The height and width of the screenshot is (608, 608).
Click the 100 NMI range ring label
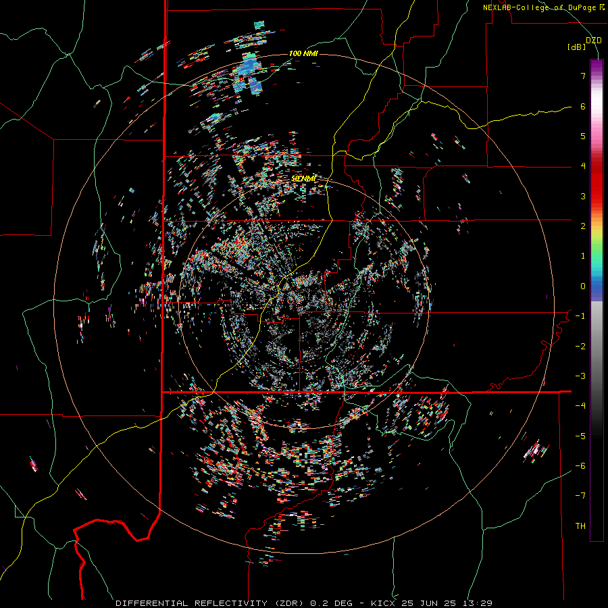[303, 53]
